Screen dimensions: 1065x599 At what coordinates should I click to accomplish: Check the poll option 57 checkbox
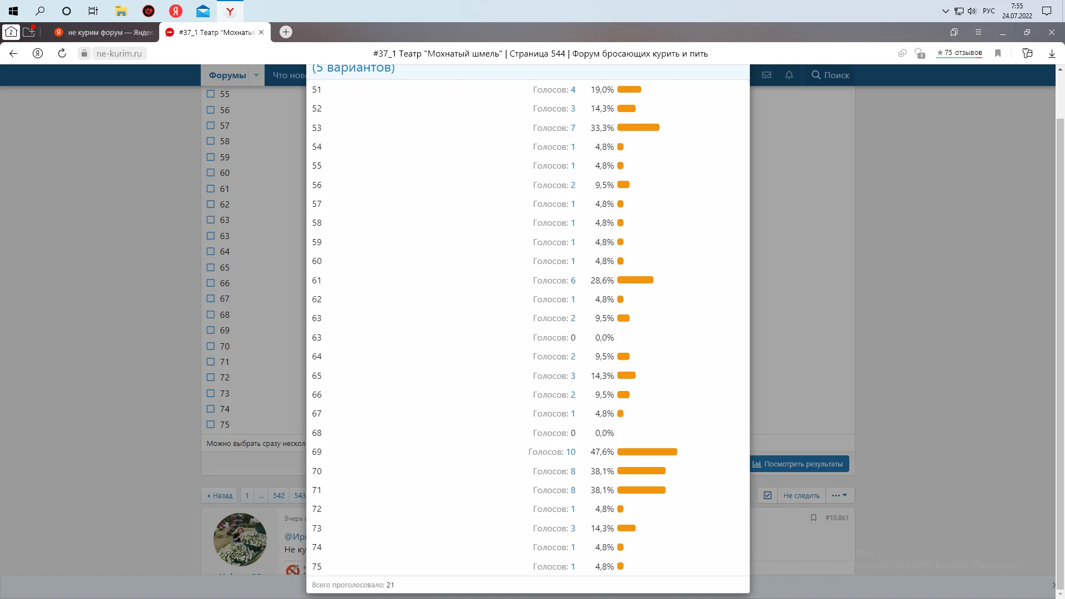(x=211, y=125)
